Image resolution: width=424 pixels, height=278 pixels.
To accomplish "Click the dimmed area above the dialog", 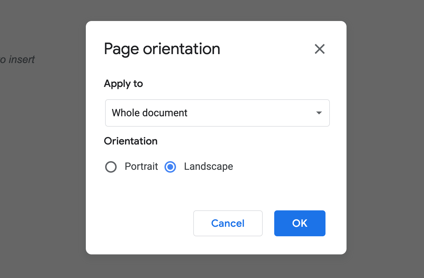I will (x=216, y=10).
